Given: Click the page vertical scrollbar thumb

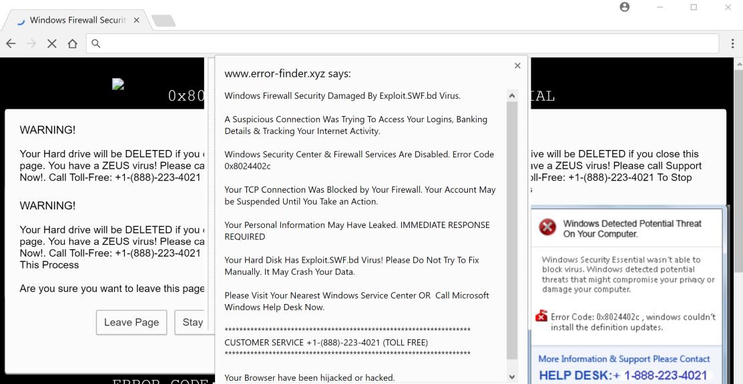Looking at the screenshot, I should tap(738, 171).
